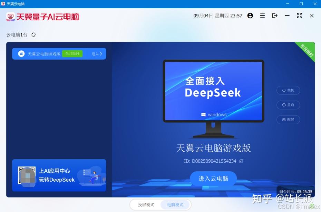
Task: Switch to 电脑模式 mode
Action: [x=175, y=204]
